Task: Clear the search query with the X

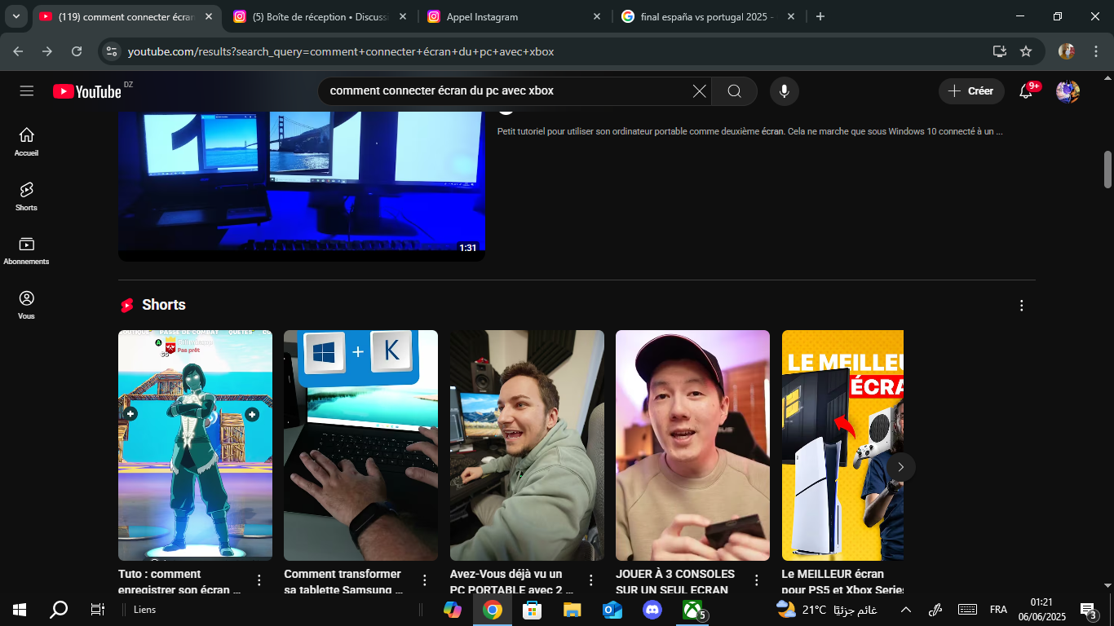Action: 699,91
